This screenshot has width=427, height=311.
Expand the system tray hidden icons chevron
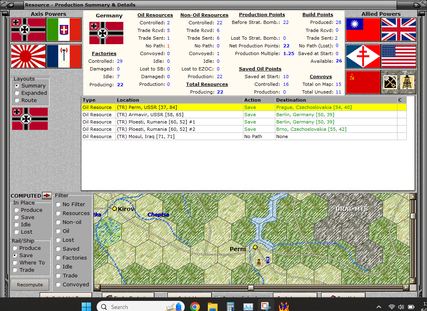point(379,307)
